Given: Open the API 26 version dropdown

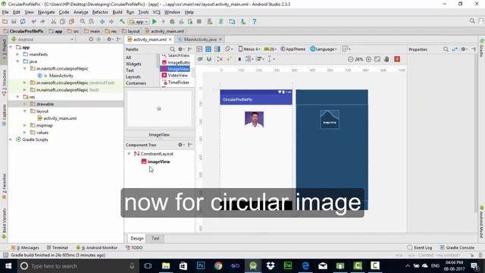Looking at the screenshot, I should [270, 49].
